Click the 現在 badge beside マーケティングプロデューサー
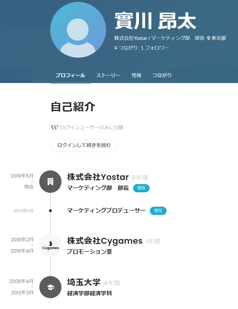Viewport: 238px width, 309px height. coord(158,211)
